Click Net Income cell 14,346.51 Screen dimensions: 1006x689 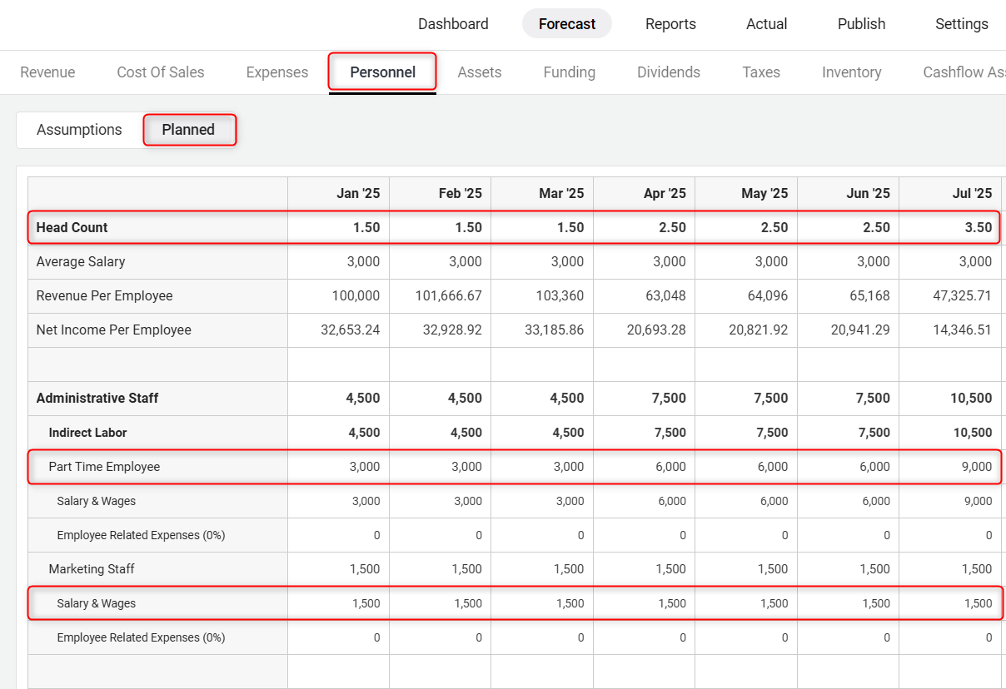click(963, 330)
